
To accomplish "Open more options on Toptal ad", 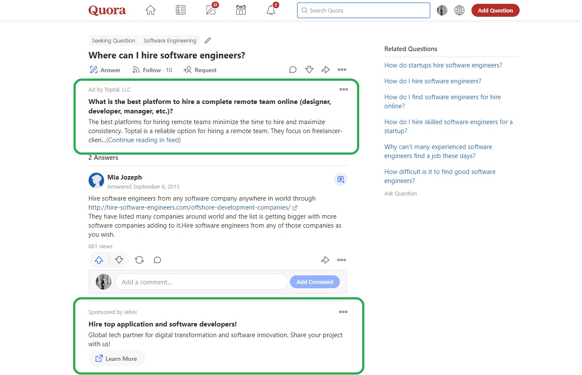I will 343,89.
